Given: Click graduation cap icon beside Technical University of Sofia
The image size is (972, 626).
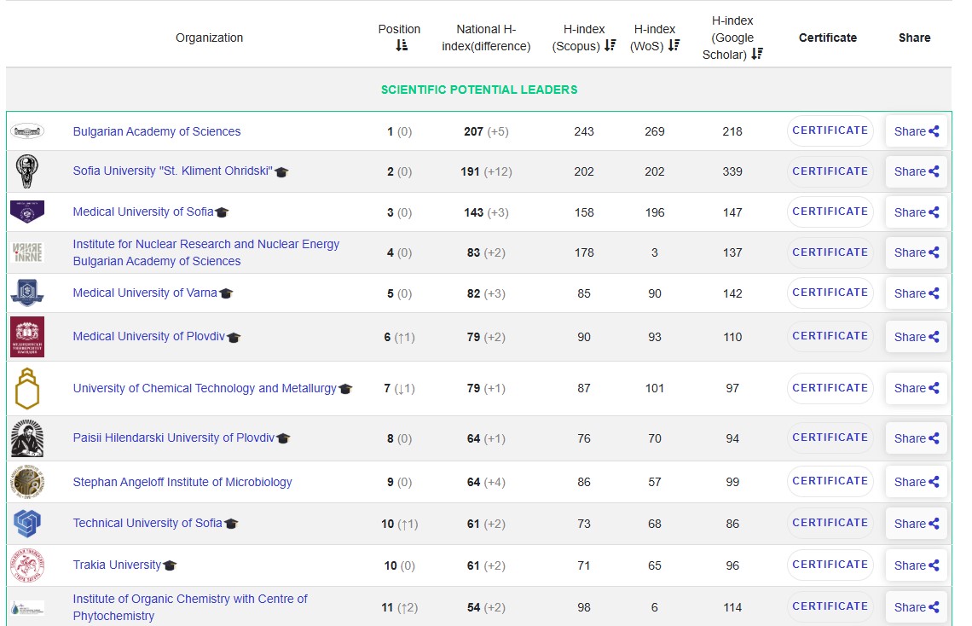Looking at the screenshot, I should click(x=231, y=525).
